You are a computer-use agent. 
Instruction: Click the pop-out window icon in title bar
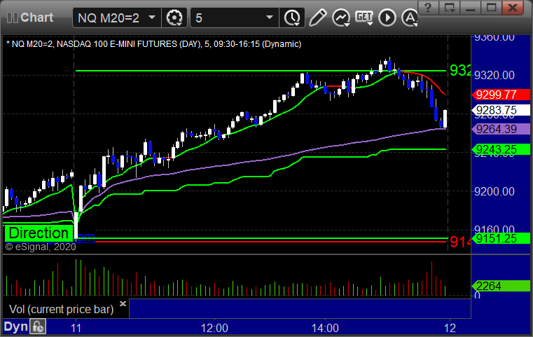click(449, 8)
